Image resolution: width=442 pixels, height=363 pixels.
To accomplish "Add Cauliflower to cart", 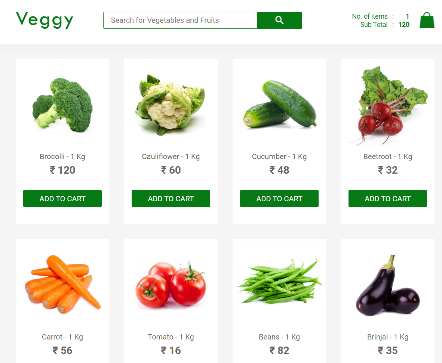I will [x=171, y=199].
